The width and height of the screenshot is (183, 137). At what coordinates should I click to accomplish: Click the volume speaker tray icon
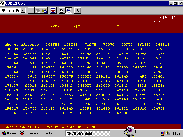(167, 133)
